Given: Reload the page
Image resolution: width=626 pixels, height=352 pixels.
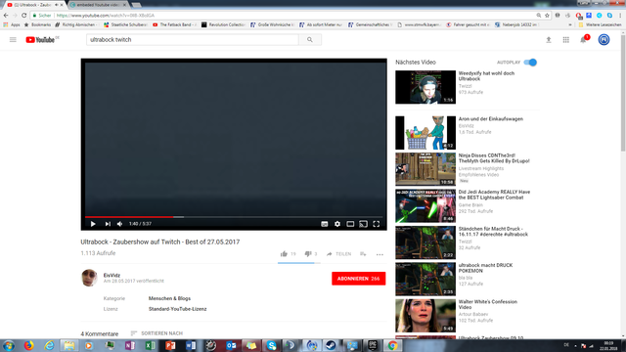Looking at the screenshot, I should pos(23,16).
